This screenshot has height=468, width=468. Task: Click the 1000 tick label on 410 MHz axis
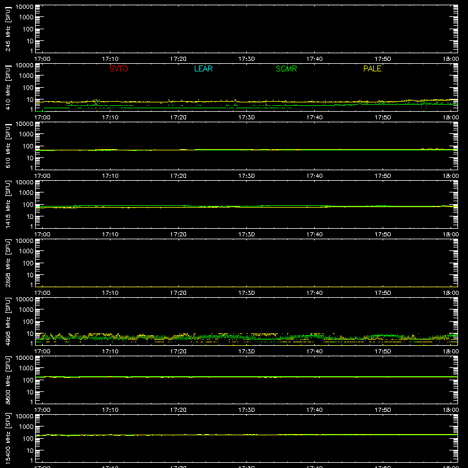coord(26,76)
